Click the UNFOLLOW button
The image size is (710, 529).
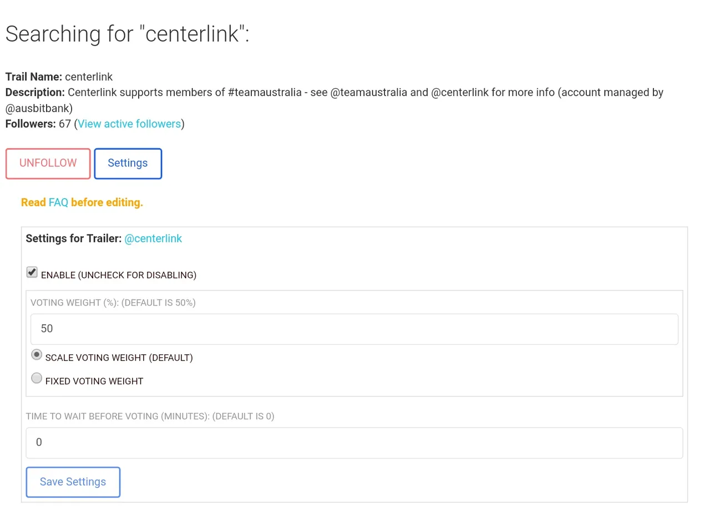tap(48, 164)
